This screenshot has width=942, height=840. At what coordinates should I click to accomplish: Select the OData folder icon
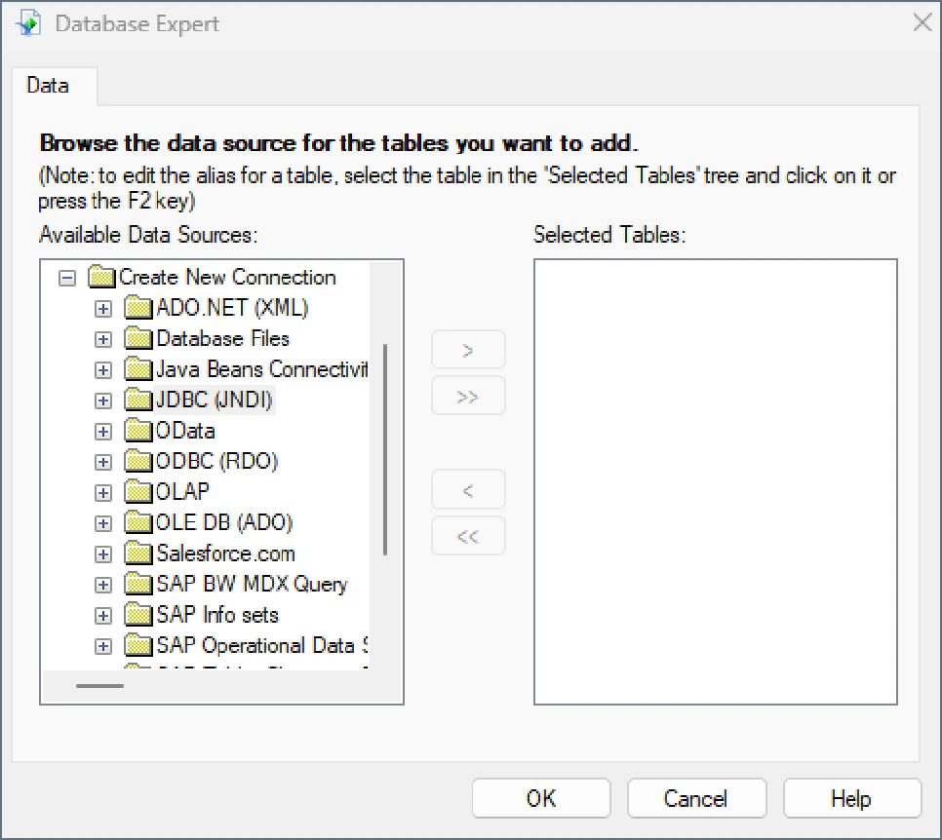[x=137, y=430]
